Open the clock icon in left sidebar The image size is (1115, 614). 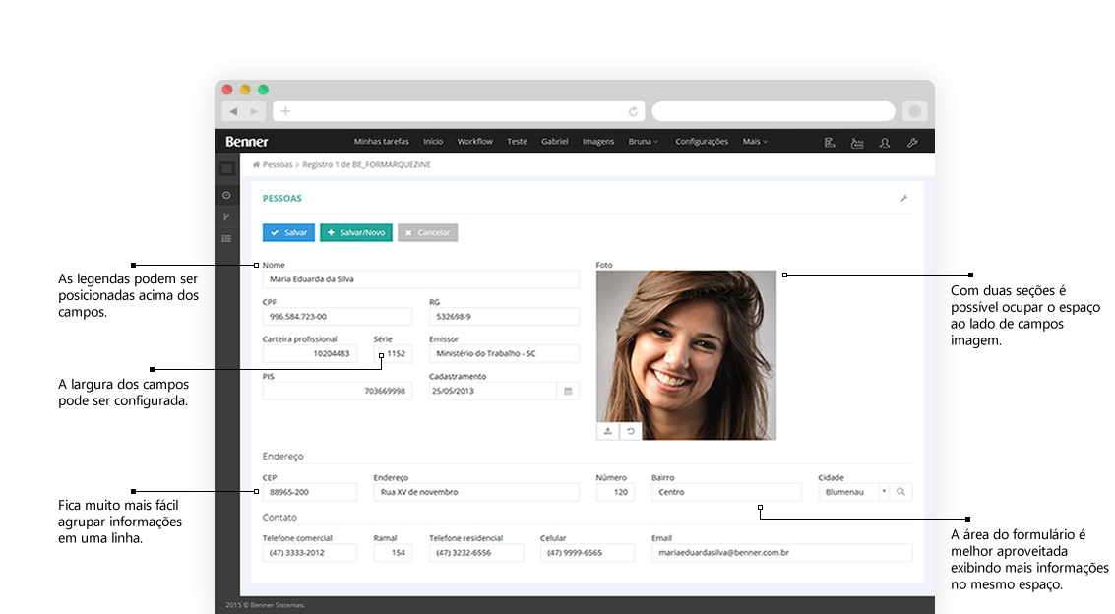pos(226,196)
